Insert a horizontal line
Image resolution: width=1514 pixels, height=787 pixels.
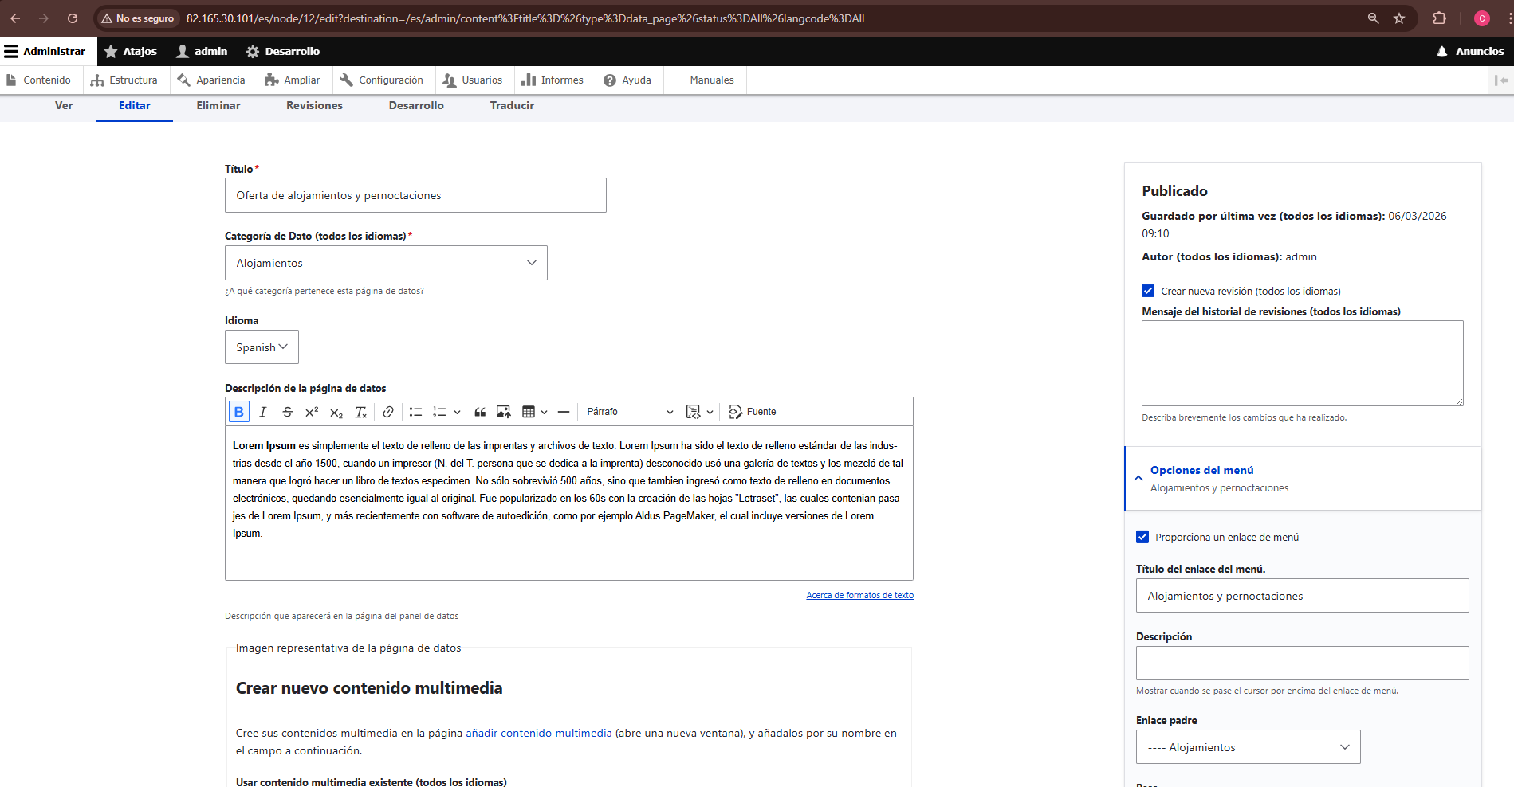tap(564, 412)
